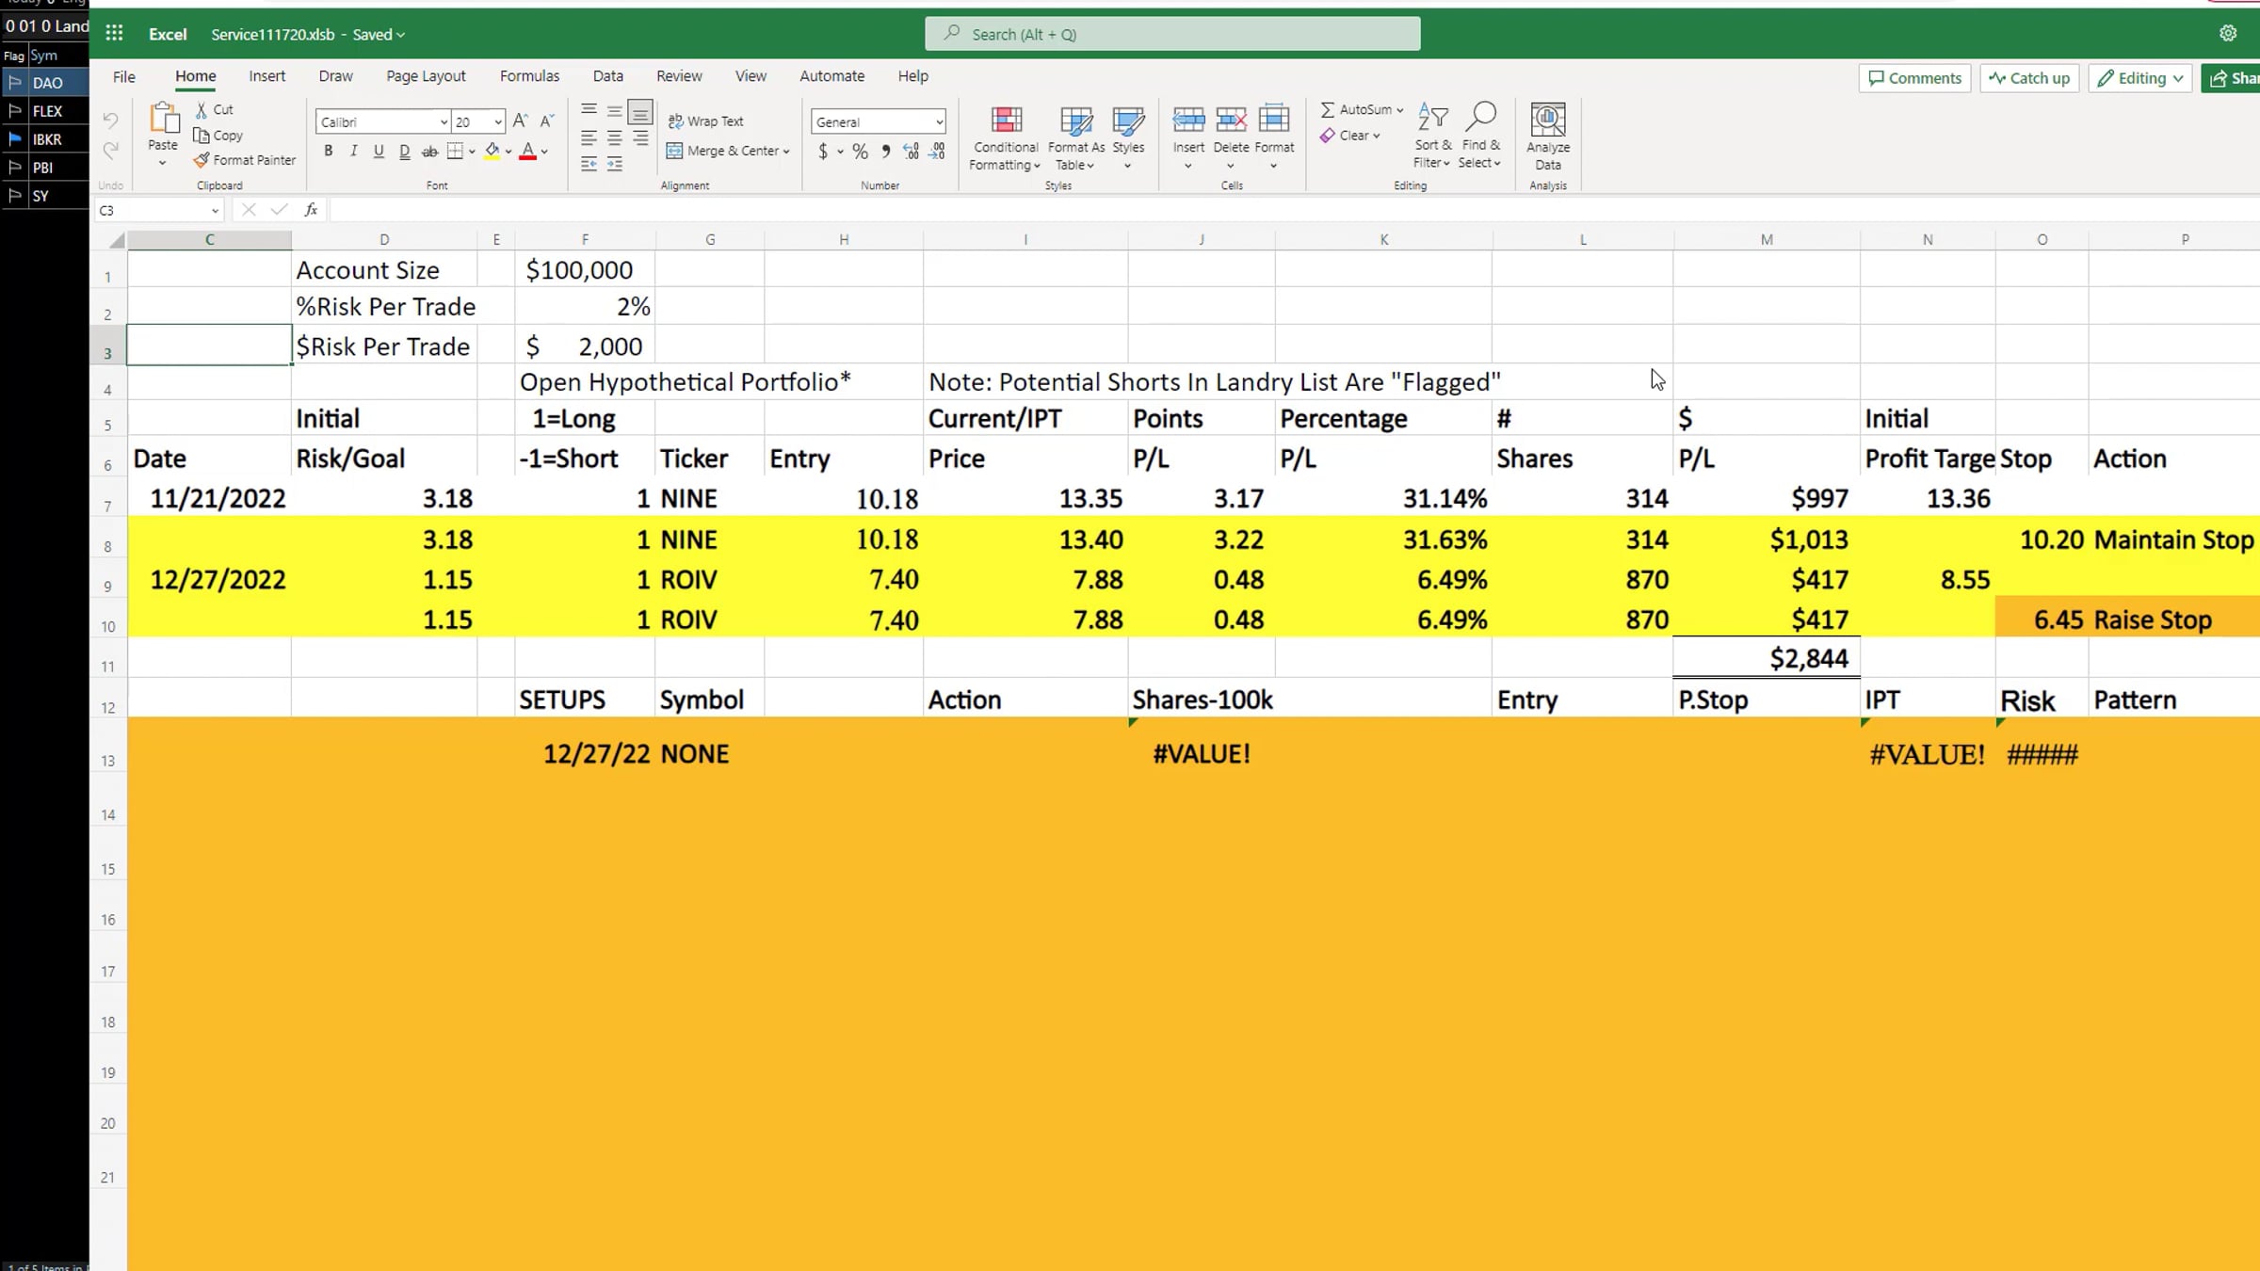Copy the selected cell

tap(218, 135)
